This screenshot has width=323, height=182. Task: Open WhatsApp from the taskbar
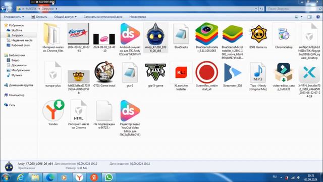click(109, 177)
